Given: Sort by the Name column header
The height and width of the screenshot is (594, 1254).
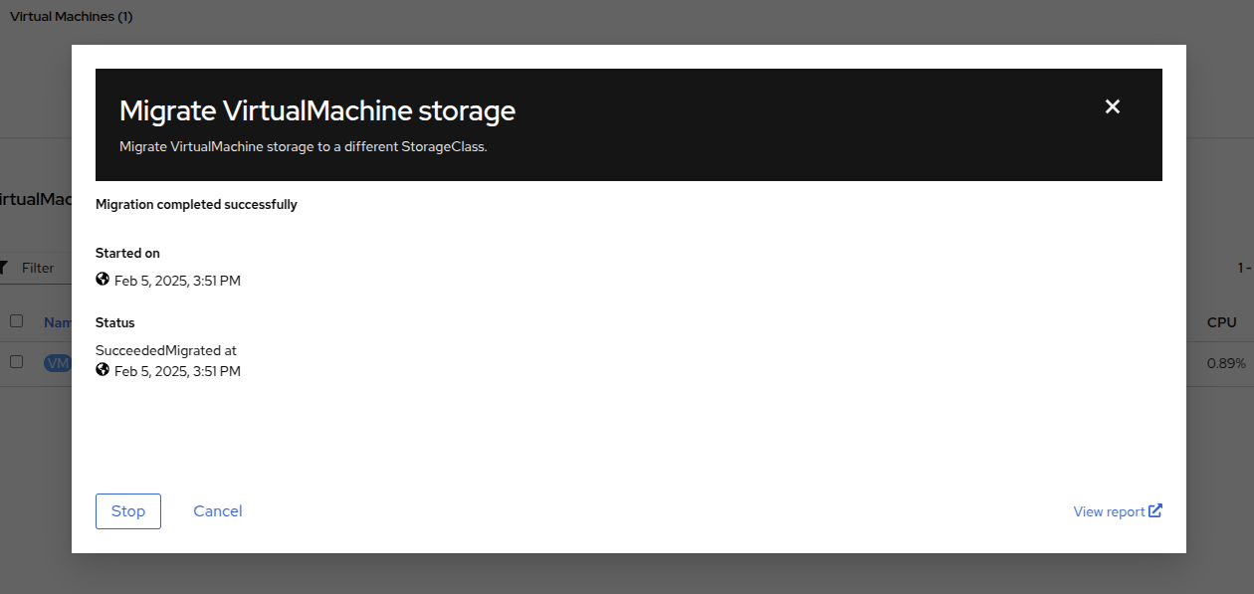Looking at the screenshot, I should coord(57,322).
